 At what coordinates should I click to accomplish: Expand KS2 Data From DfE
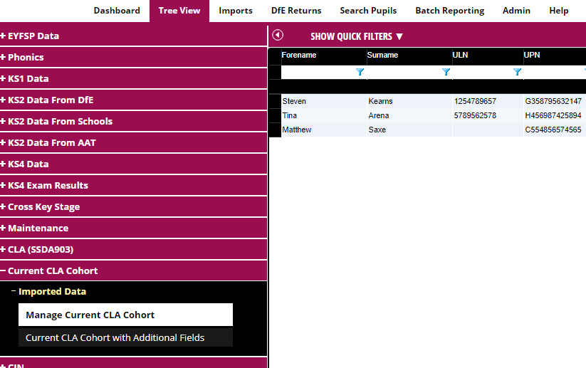(133, 100)
